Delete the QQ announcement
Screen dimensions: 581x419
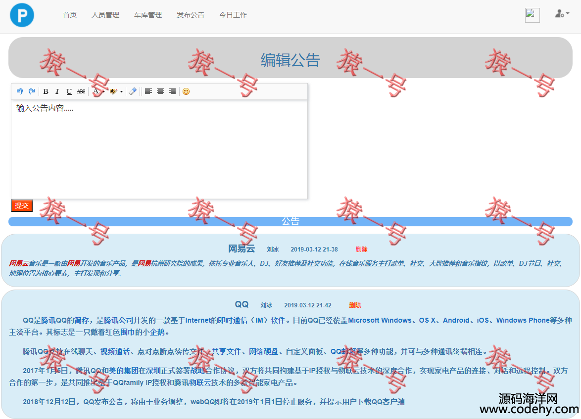[355, 305]
